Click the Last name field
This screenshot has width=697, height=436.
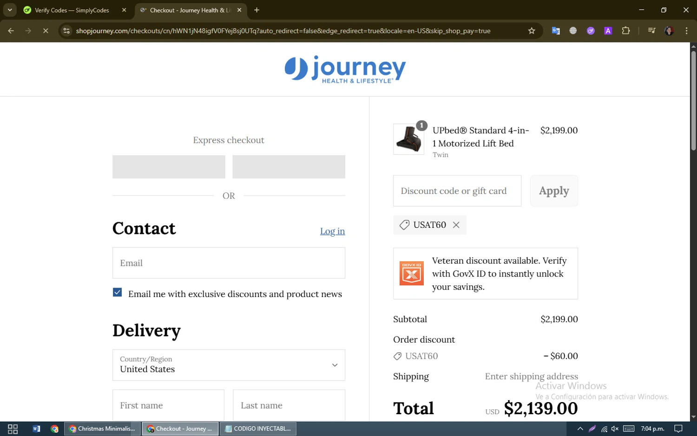(x=289, y=405)
